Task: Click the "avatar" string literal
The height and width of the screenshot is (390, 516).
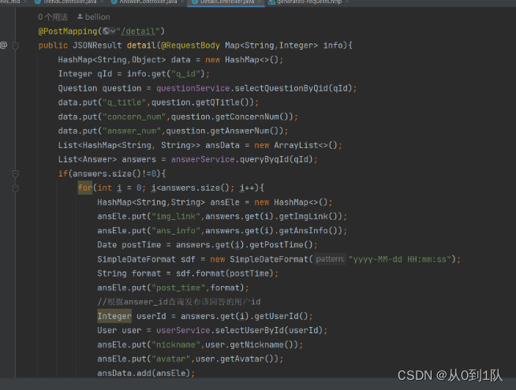Action: [x=170, y=358]
